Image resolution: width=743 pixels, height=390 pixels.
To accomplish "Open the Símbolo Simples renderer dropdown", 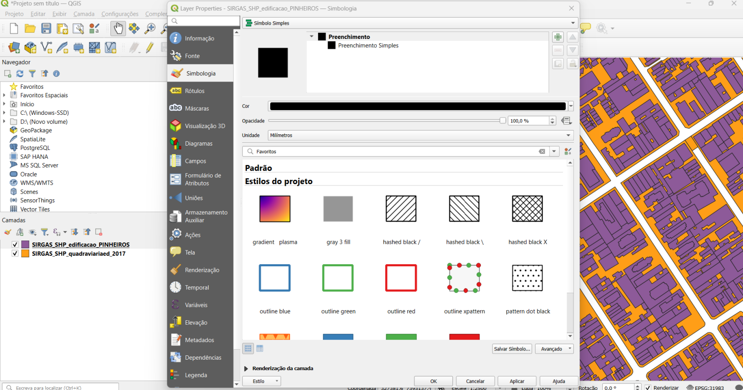I will coord(410,23).
